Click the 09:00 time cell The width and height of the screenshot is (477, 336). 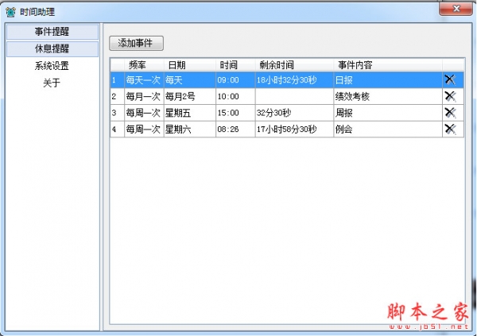coord(235,80)
